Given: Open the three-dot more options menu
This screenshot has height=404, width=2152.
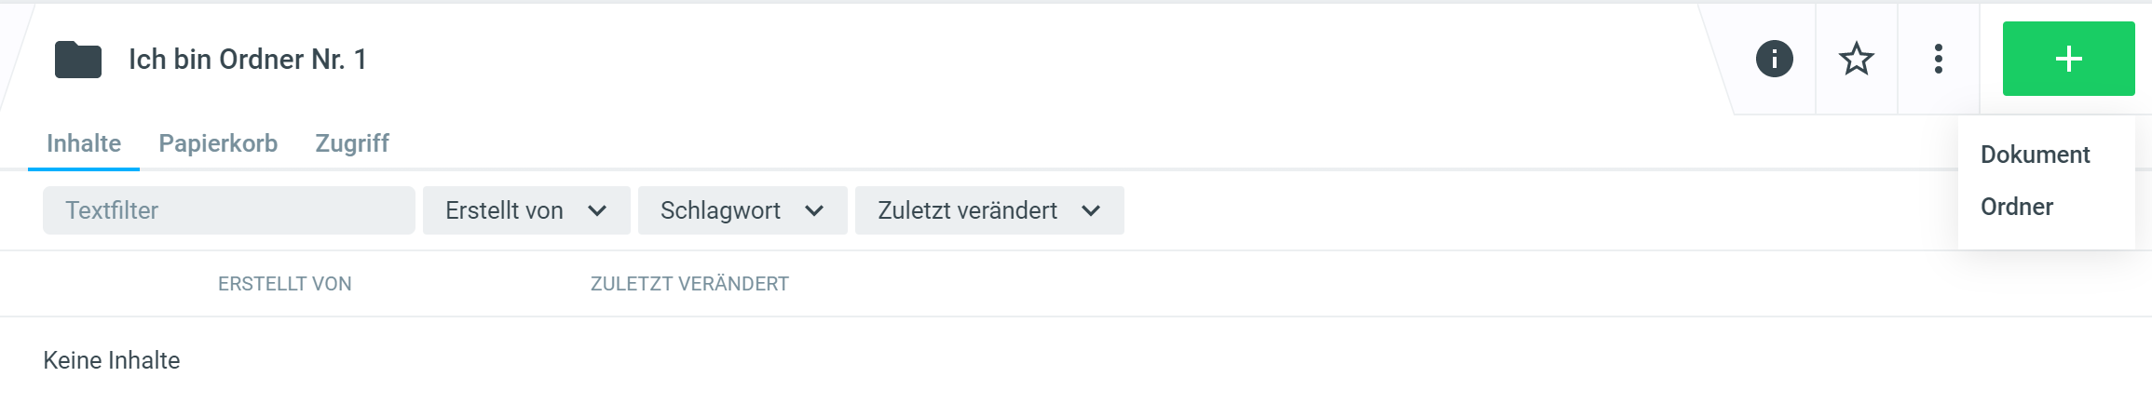Looking at the screenshot, I should click(1938, 60).
